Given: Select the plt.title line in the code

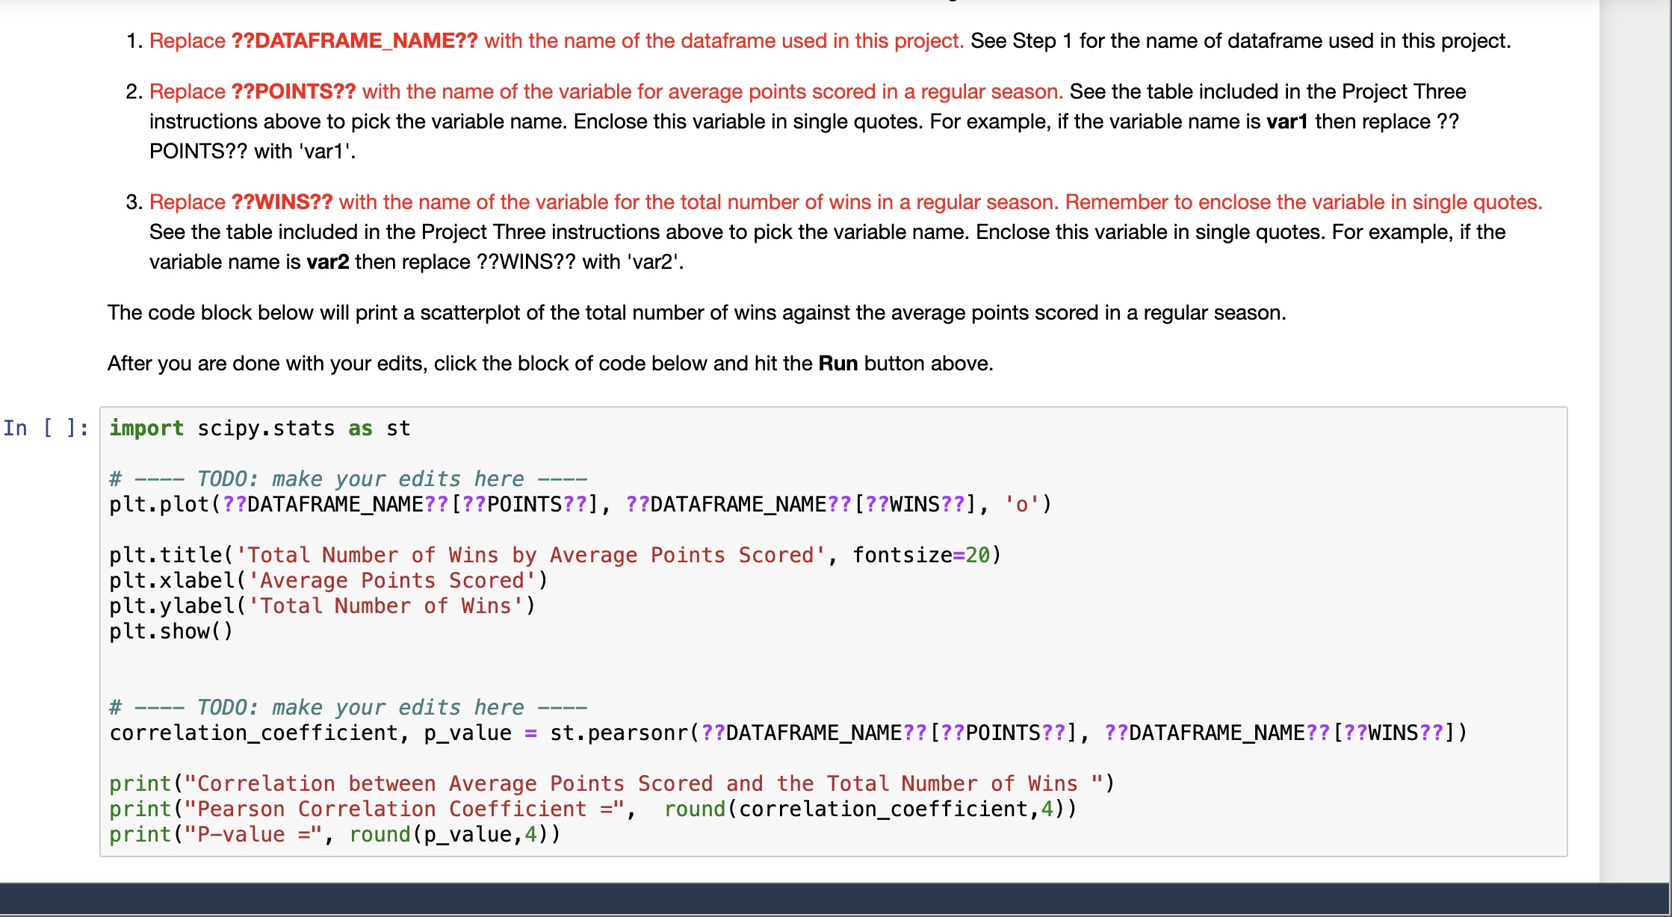Looking at the screenshot, I should 553,554.
